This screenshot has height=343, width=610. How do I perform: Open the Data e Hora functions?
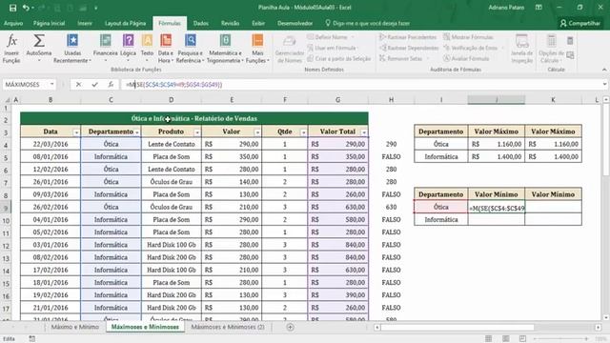click(165, 49)
